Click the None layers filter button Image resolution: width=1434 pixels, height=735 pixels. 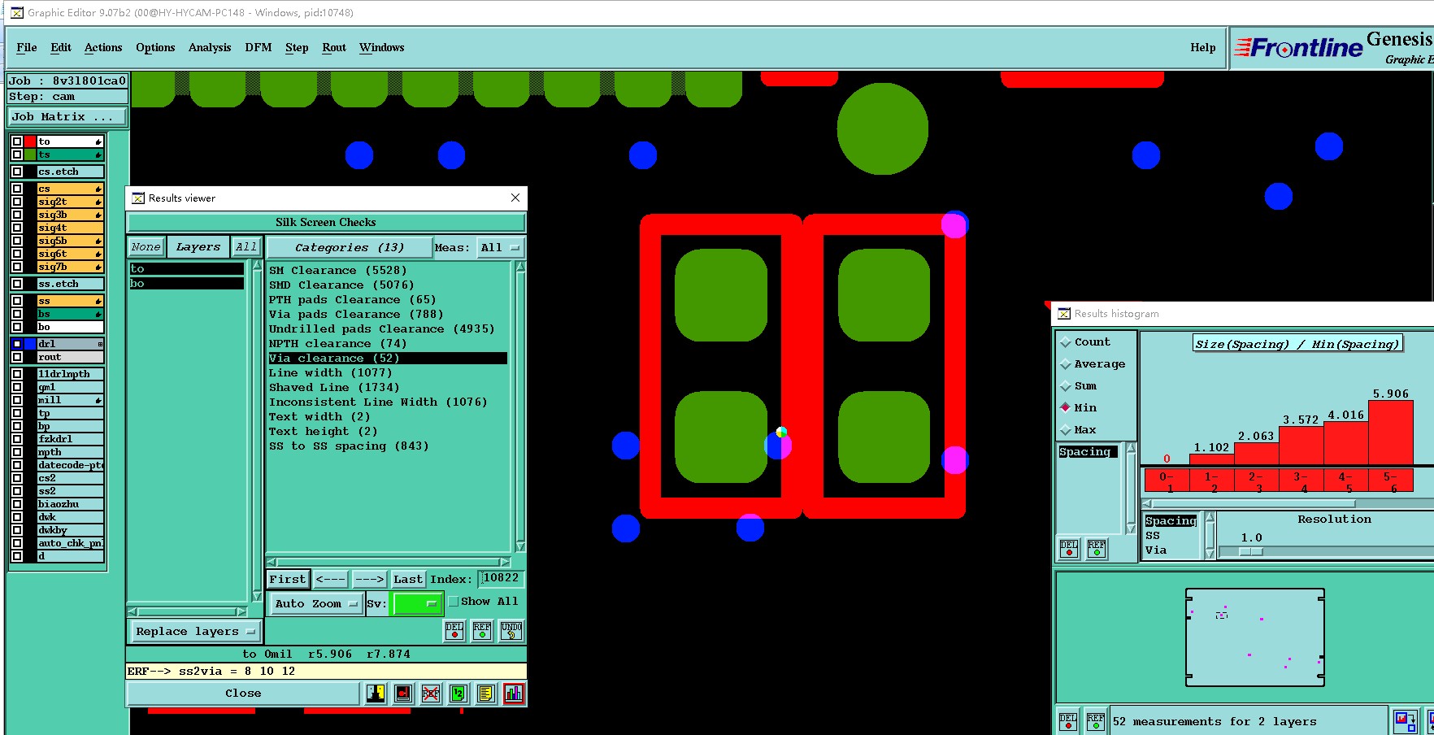click(x=146, y=247)
